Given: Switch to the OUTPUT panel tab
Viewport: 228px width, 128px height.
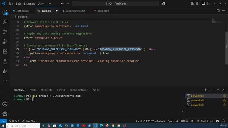Looking at the screenshot, I should (x=61, y=90).
